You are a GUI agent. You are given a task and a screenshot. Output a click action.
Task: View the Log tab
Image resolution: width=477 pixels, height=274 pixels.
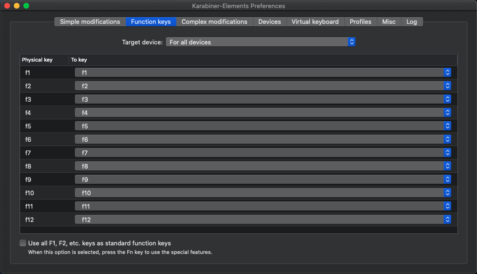click(x=412, y=21)
